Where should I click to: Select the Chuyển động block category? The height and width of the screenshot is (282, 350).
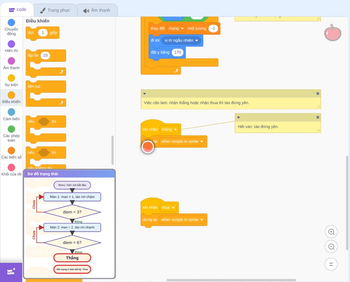click(x=12, y=27)
